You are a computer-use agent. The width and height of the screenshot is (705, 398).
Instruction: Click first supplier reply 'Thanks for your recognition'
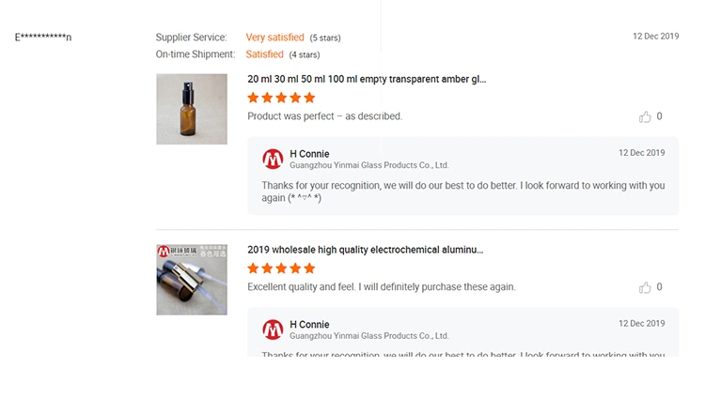pos(463,191)
